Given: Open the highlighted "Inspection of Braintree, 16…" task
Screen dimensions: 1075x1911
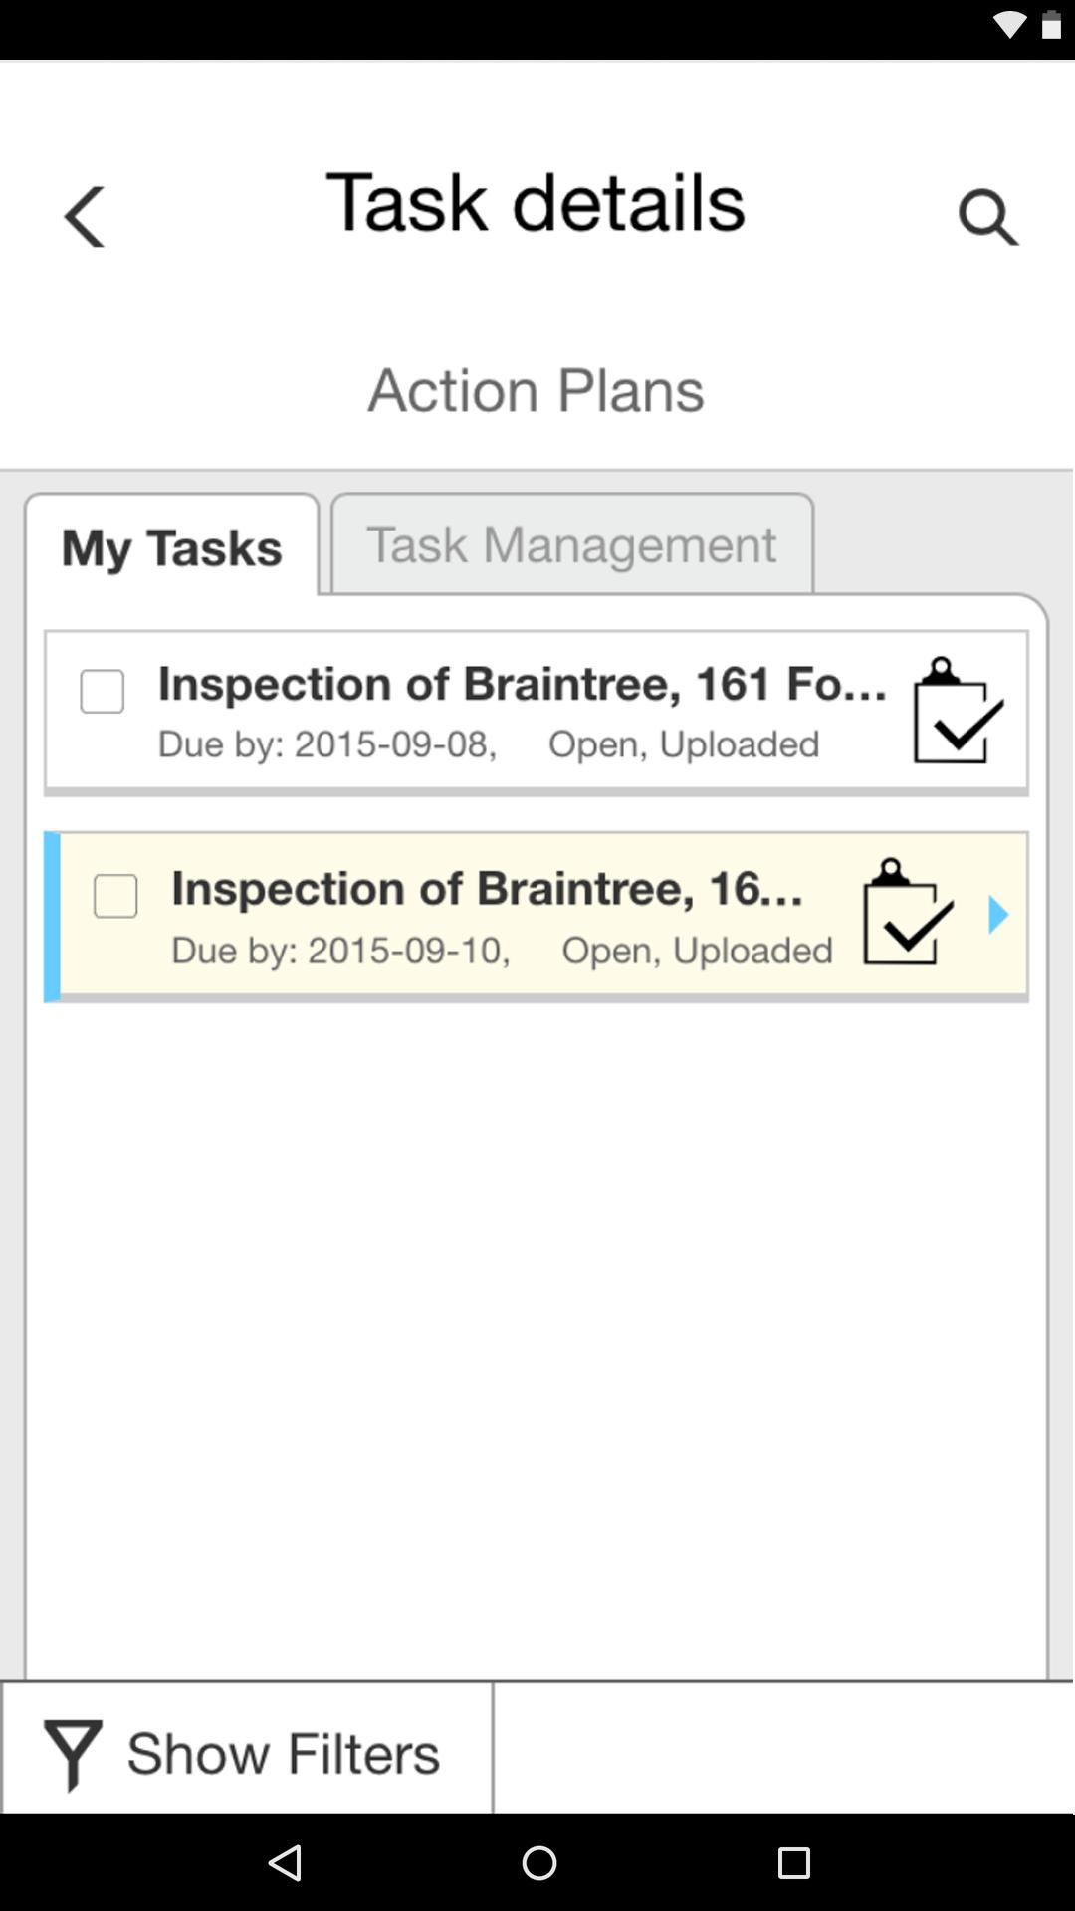Looking at the screenshot, I should click(x=487, y=889).
